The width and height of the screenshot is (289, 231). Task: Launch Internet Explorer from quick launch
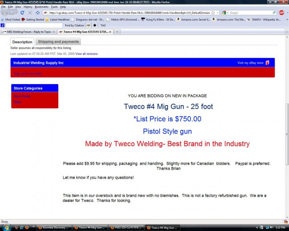click(22, 228)
